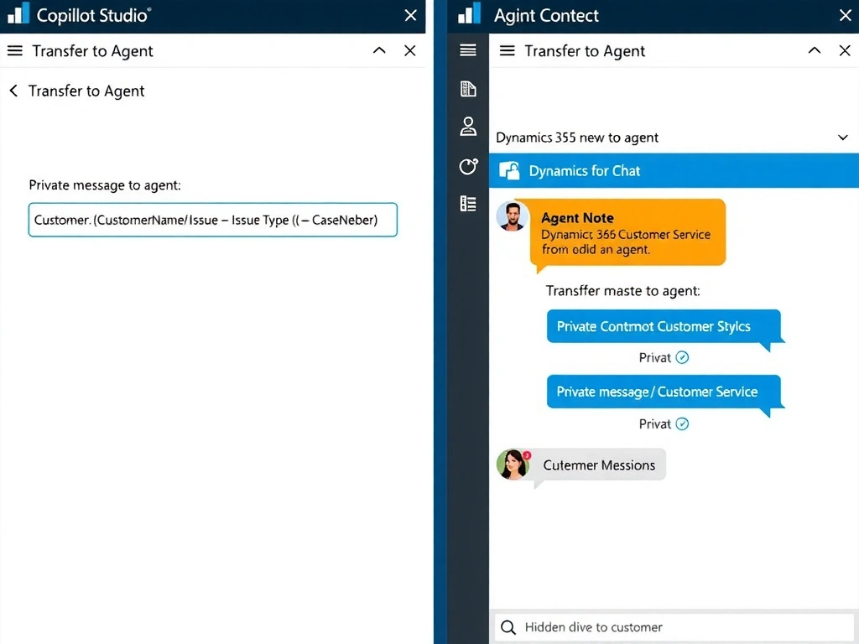Image resolution: width=859 pixels, height=644 pixels.
Task: Click the female customer avatar
Action: pos(513,465)
